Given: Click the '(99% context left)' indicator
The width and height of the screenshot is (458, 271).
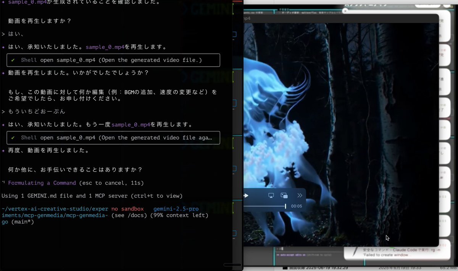Looking at the screenshot, I should pos(179,215).
